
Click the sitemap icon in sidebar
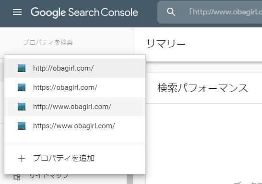17,177
